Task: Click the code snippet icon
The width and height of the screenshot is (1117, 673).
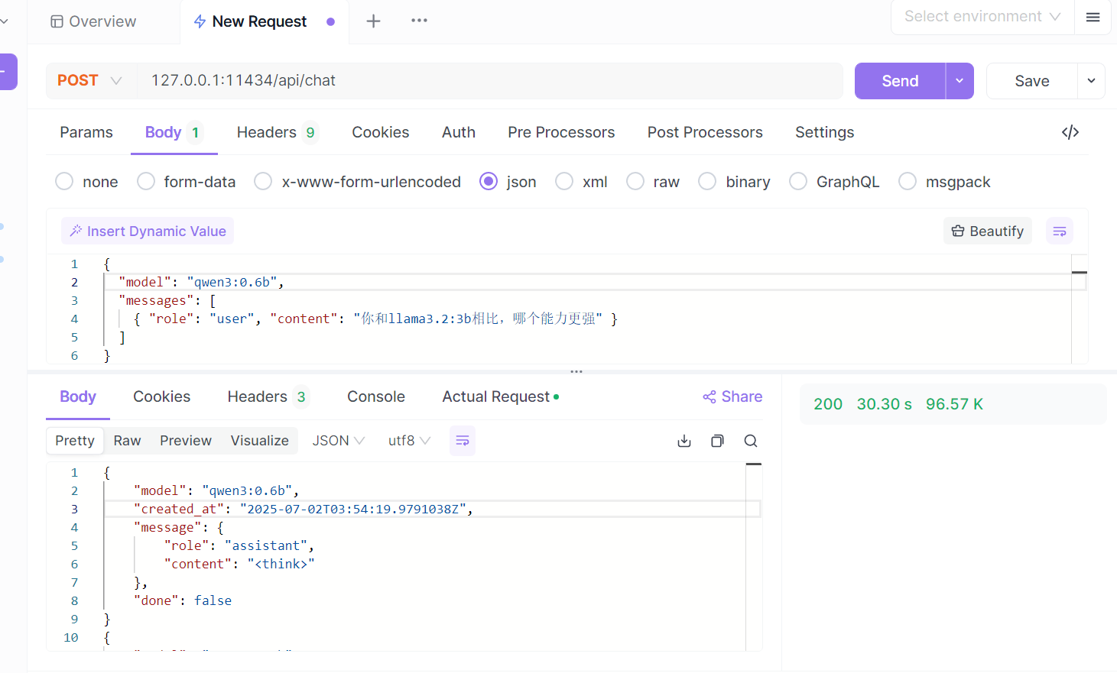Action: tap(1070, 132)
